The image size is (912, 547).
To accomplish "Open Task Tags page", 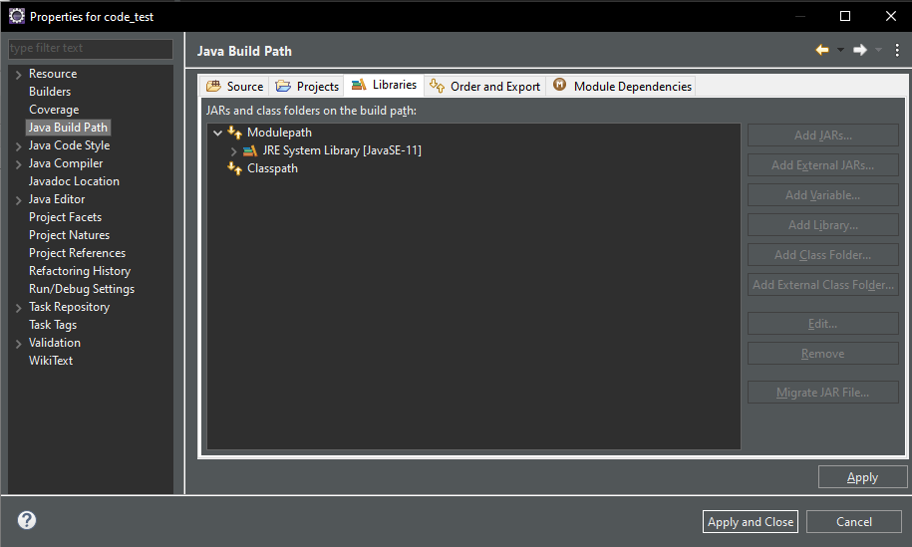I will pos(53,325).
